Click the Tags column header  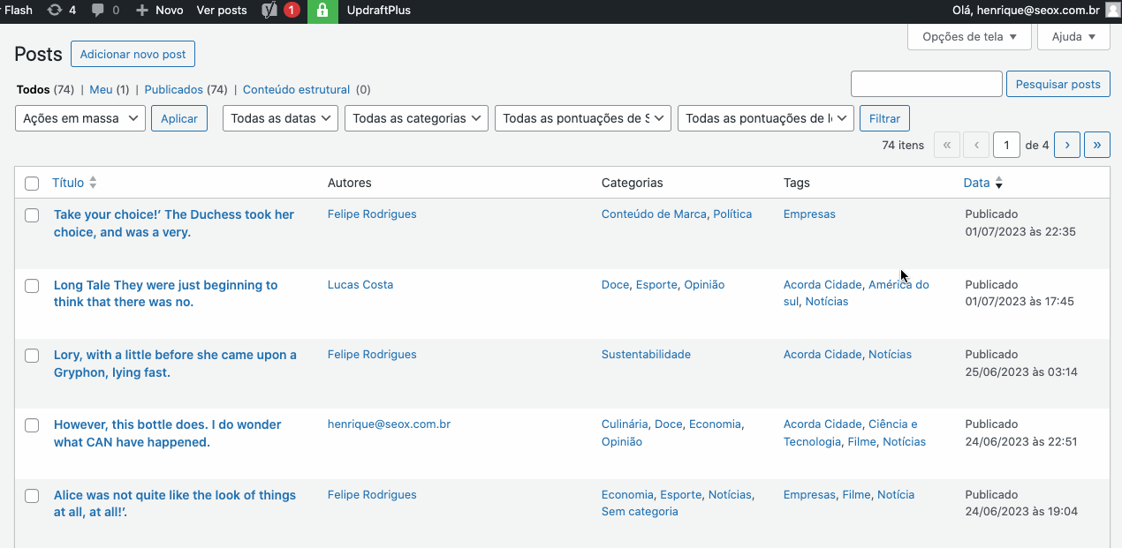[797, 183]
